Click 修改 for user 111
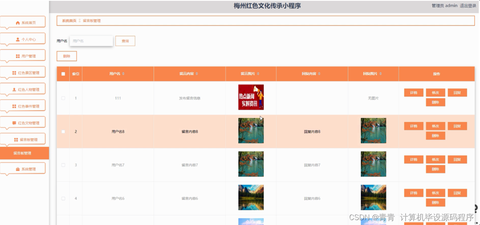Viewport: 480px width, 225px height. click(435, 93)
